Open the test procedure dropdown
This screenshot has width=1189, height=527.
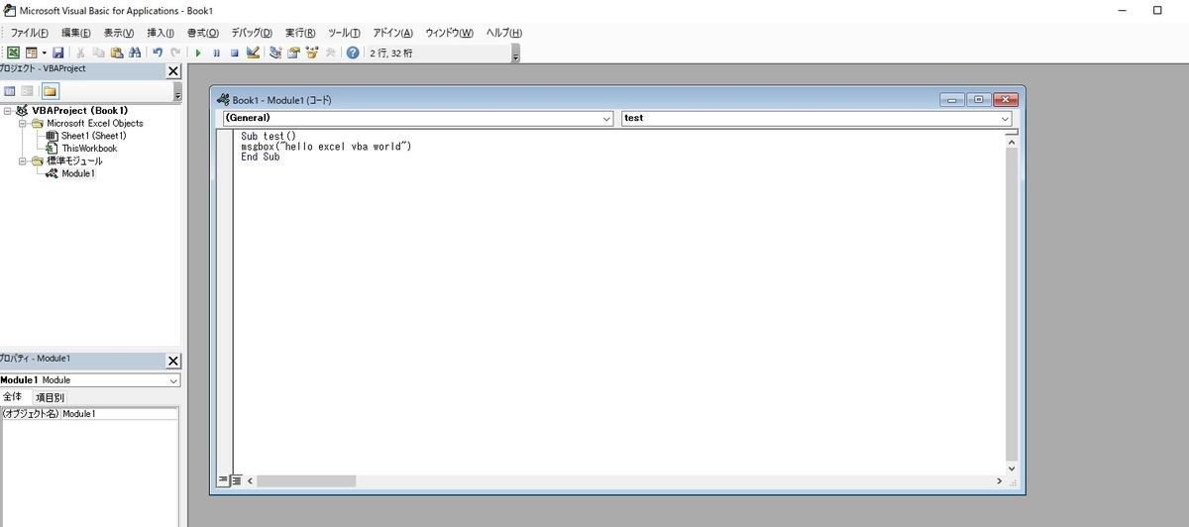pos(1006,118)
